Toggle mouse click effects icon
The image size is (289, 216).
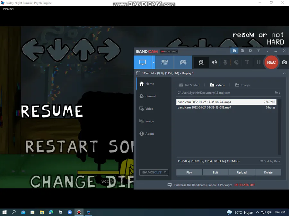pyautogui.click(x=236, y=62)
